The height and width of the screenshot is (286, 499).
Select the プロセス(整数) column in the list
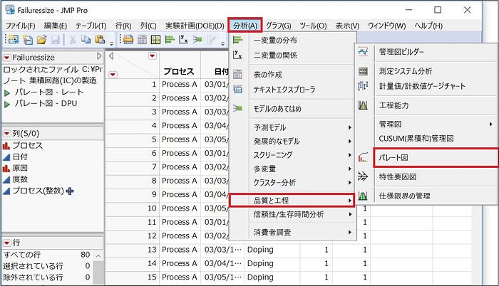point(38,191)
